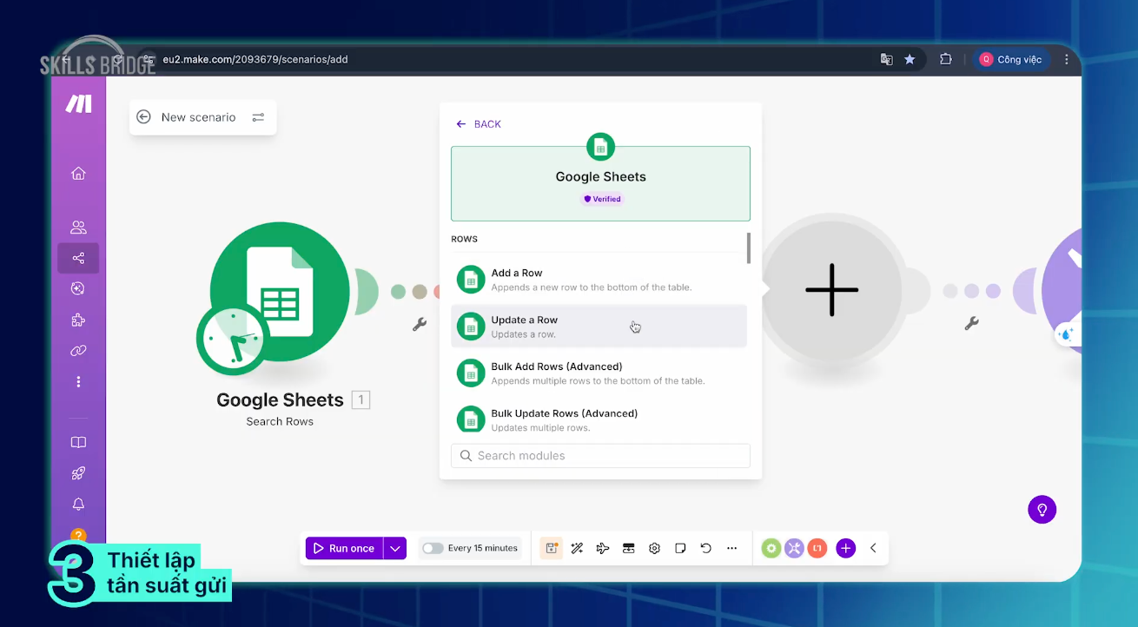Open the Google Sheets Search Rows module
This screenshot has height=627, width=1138.
point(280,294)
